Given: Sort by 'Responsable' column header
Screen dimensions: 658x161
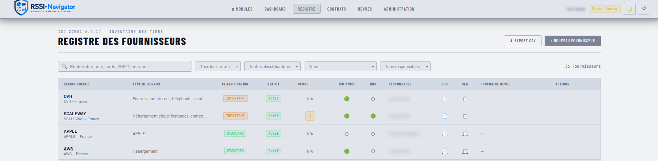Looking at the screenshot, I should 400,84.
